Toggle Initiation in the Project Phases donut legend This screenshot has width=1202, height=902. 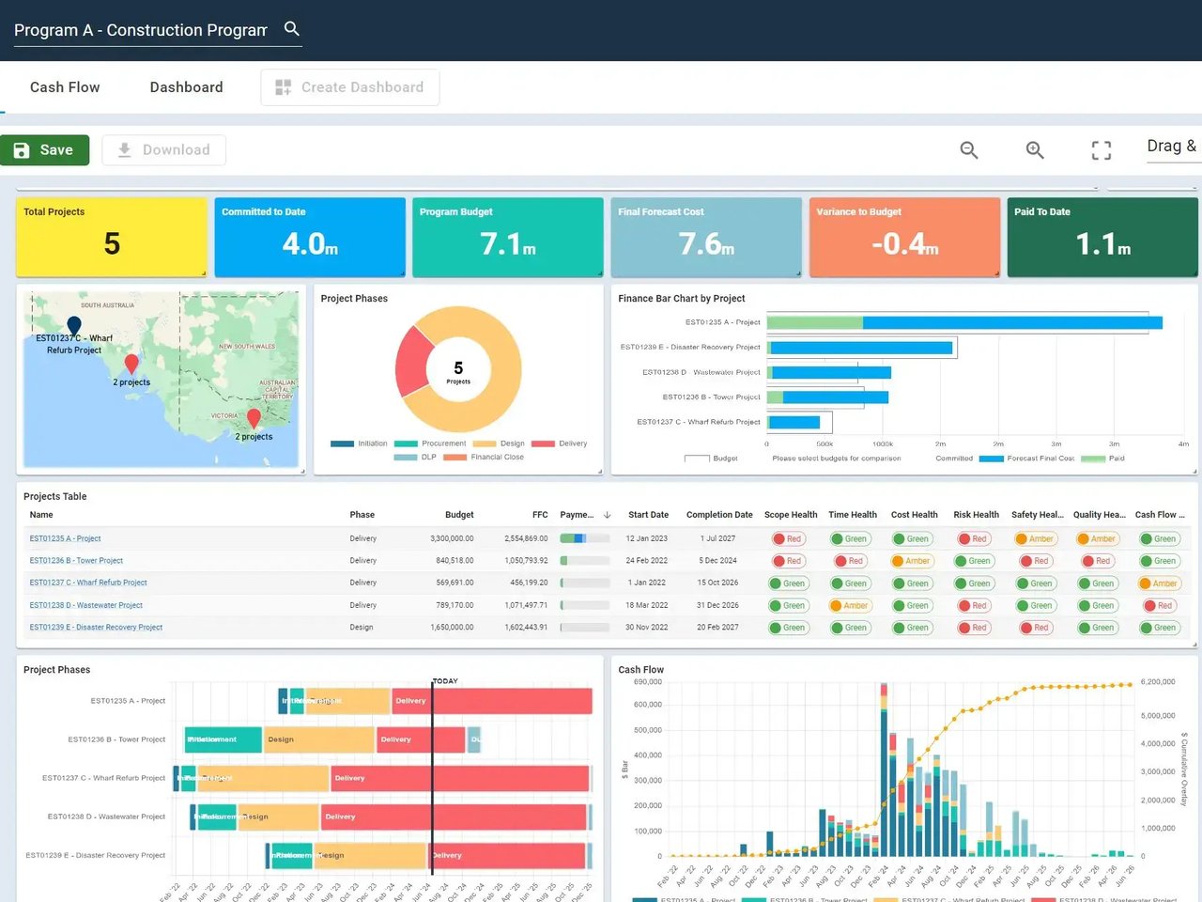coord(359,443)
